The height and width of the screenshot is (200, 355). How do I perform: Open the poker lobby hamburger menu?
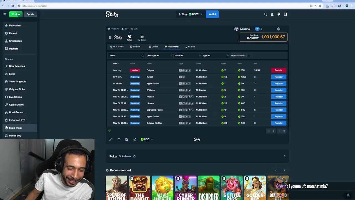(110, 37)
